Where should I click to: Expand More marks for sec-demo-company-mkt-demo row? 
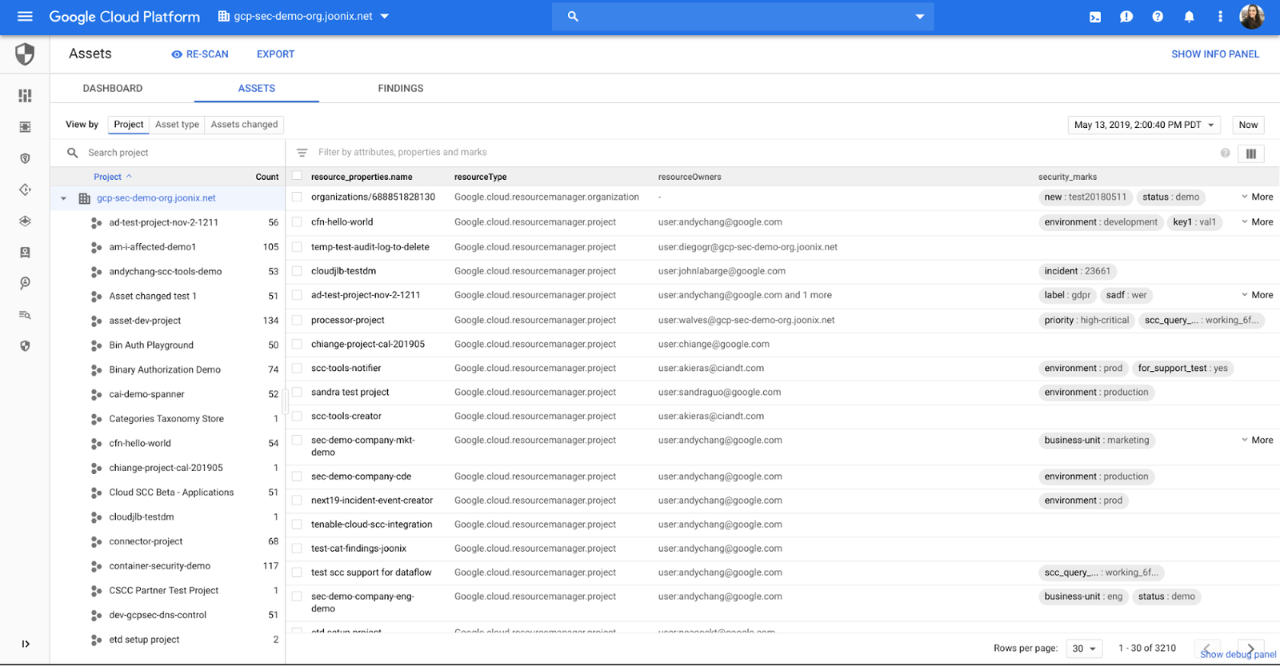1257,440
